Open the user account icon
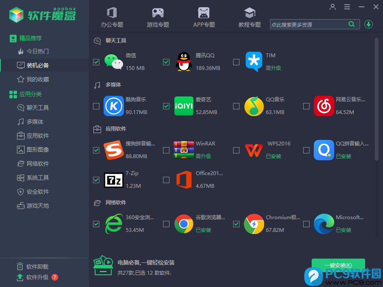Screen dimensions: 383x287 332,7
